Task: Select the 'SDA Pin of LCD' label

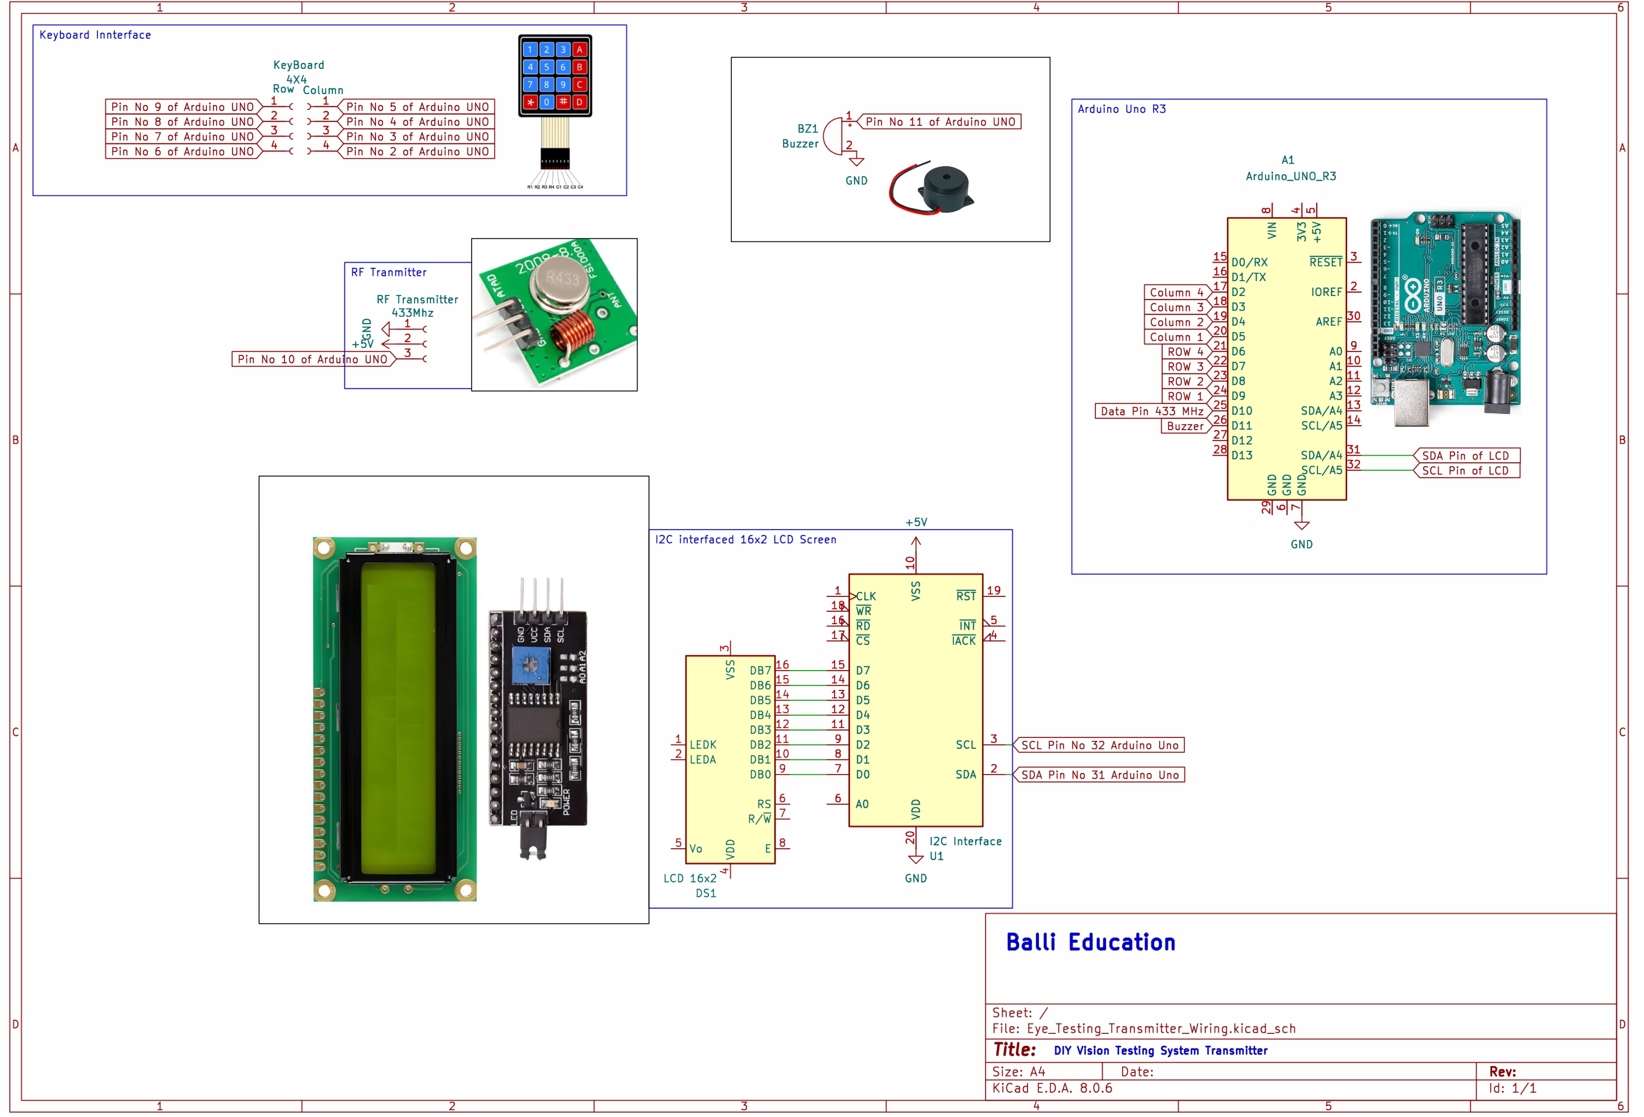Action: point(1466,456)
